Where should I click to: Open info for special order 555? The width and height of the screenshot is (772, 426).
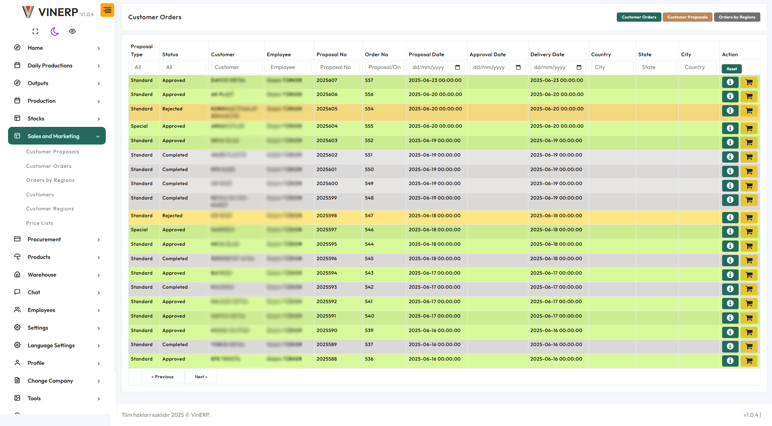pyautogui.click(x=730, y=128)
